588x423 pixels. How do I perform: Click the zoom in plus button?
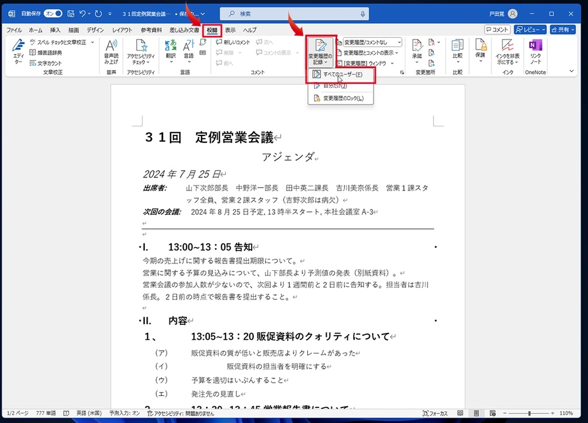[x=552, y=413]
